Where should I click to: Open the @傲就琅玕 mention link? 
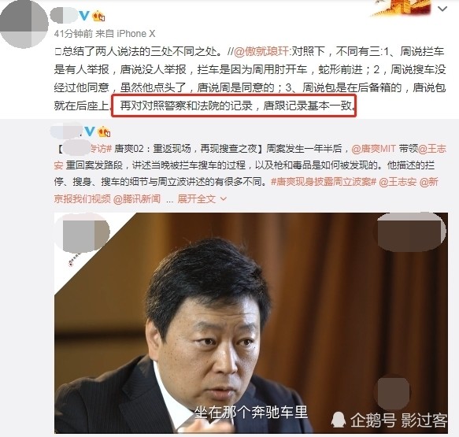(261, 51)
